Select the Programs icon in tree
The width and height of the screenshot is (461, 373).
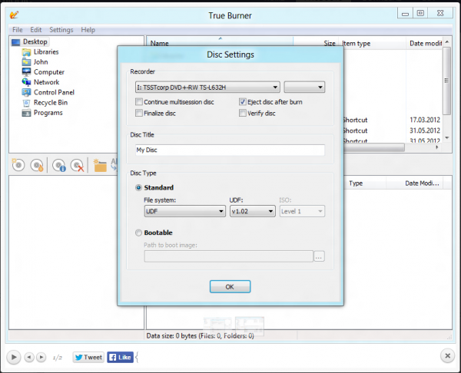tap(26, 113)
